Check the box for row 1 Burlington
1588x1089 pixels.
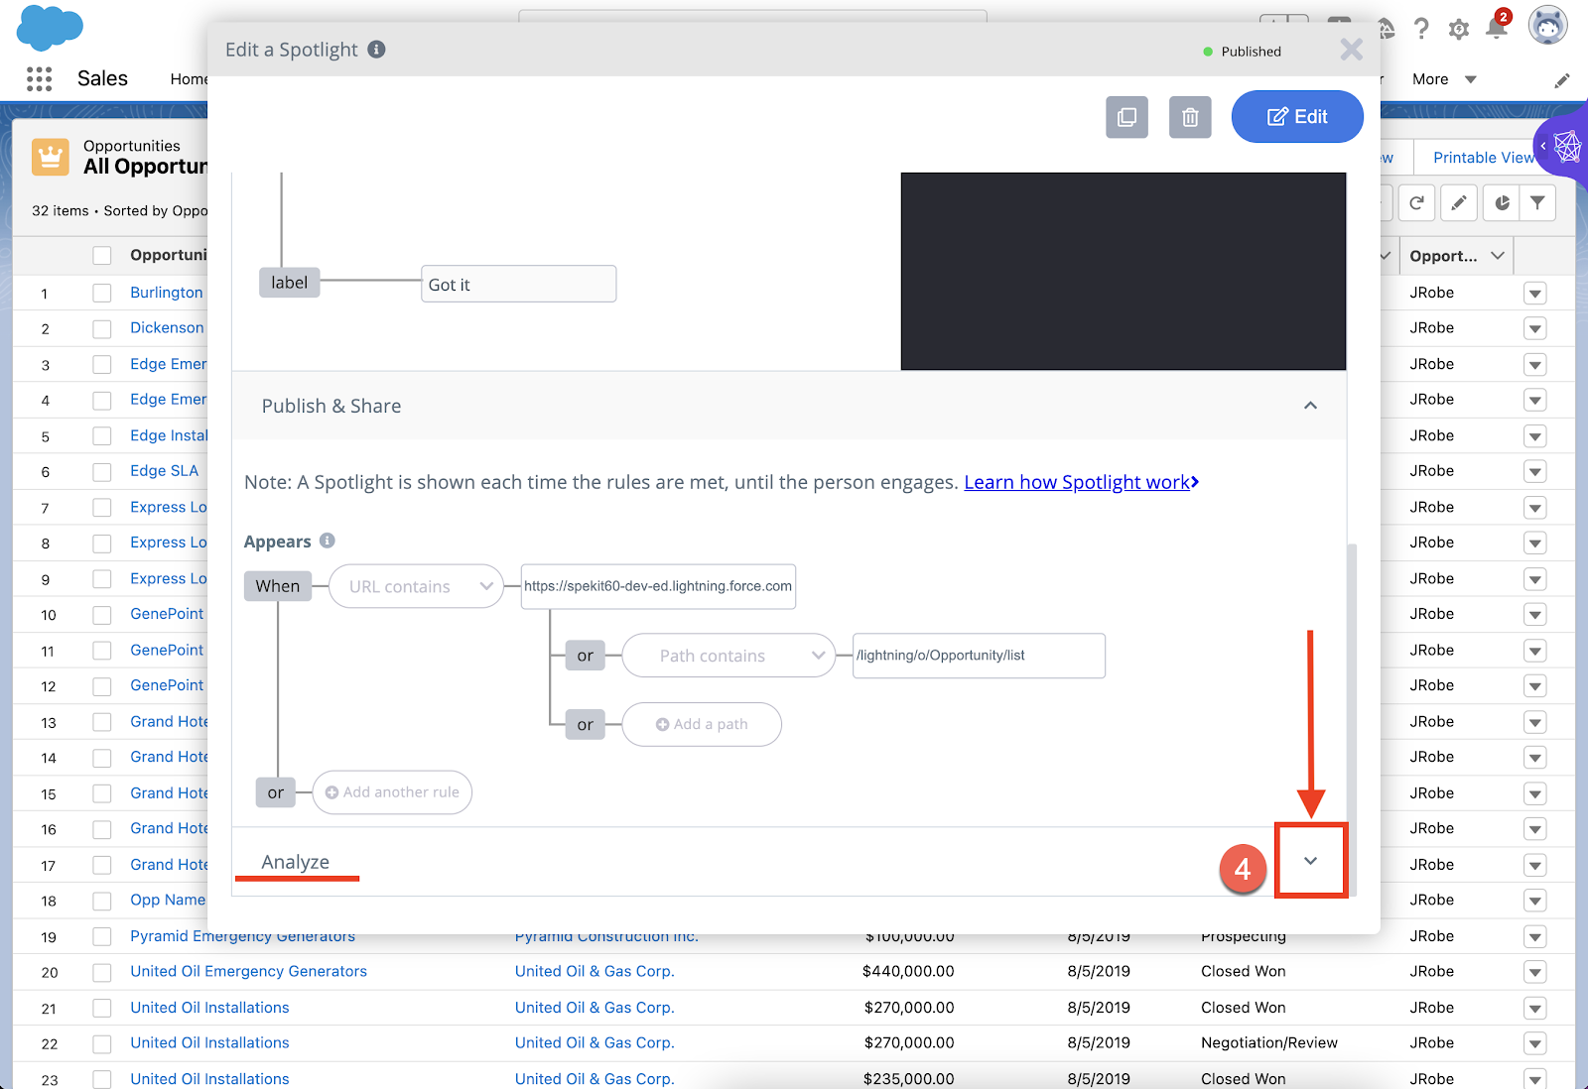tap(102, 293)
